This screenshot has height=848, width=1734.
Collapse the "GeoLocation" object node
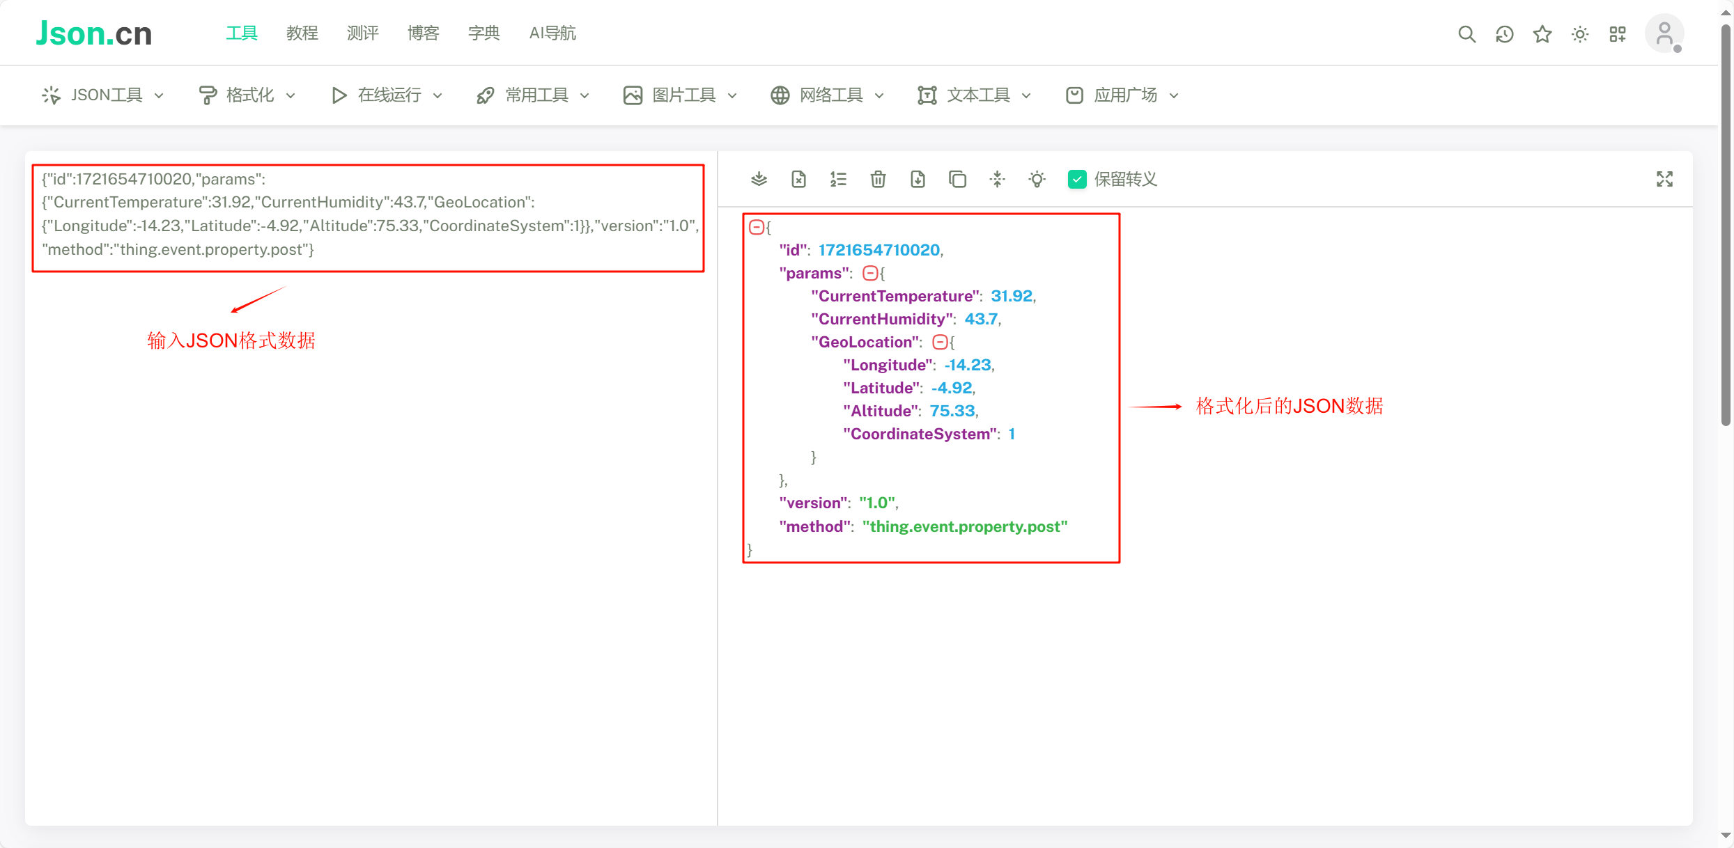[x=940, y=342]
